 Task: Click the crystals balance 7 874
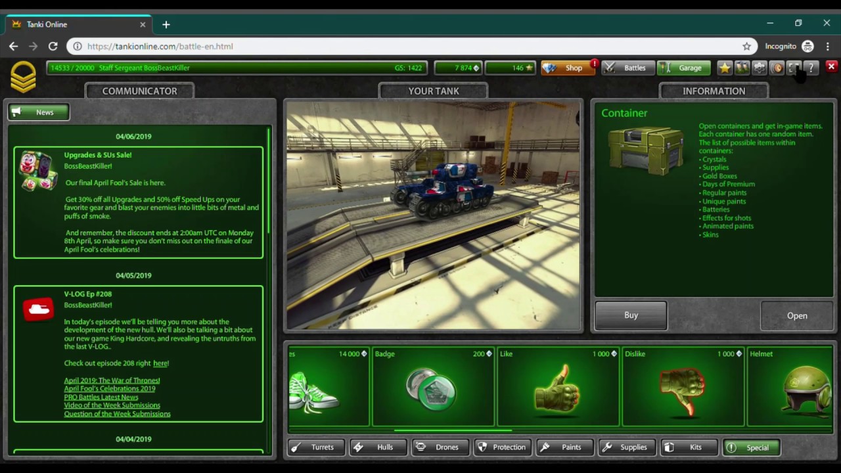click(x=458, y=68)
